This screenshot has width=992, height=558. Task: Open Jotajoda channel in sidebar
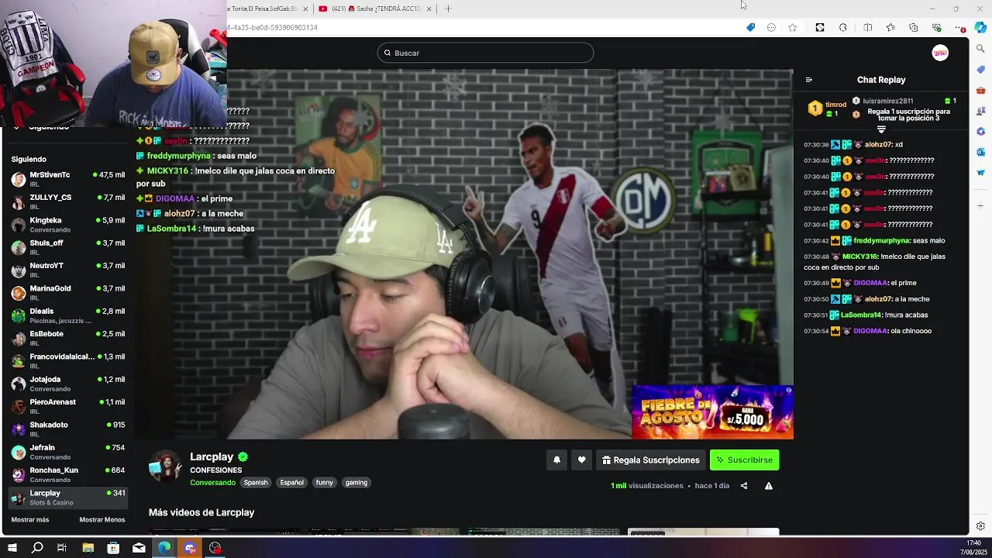pyautogui.click(x=68, y=384)
